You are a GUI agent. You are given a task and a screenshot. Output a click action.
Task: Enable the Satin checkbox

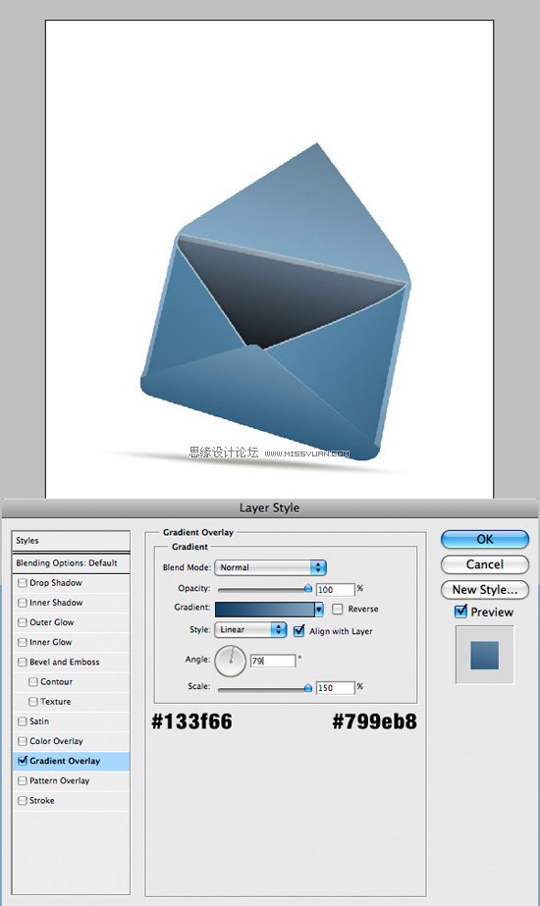click(x=23, y=721)
